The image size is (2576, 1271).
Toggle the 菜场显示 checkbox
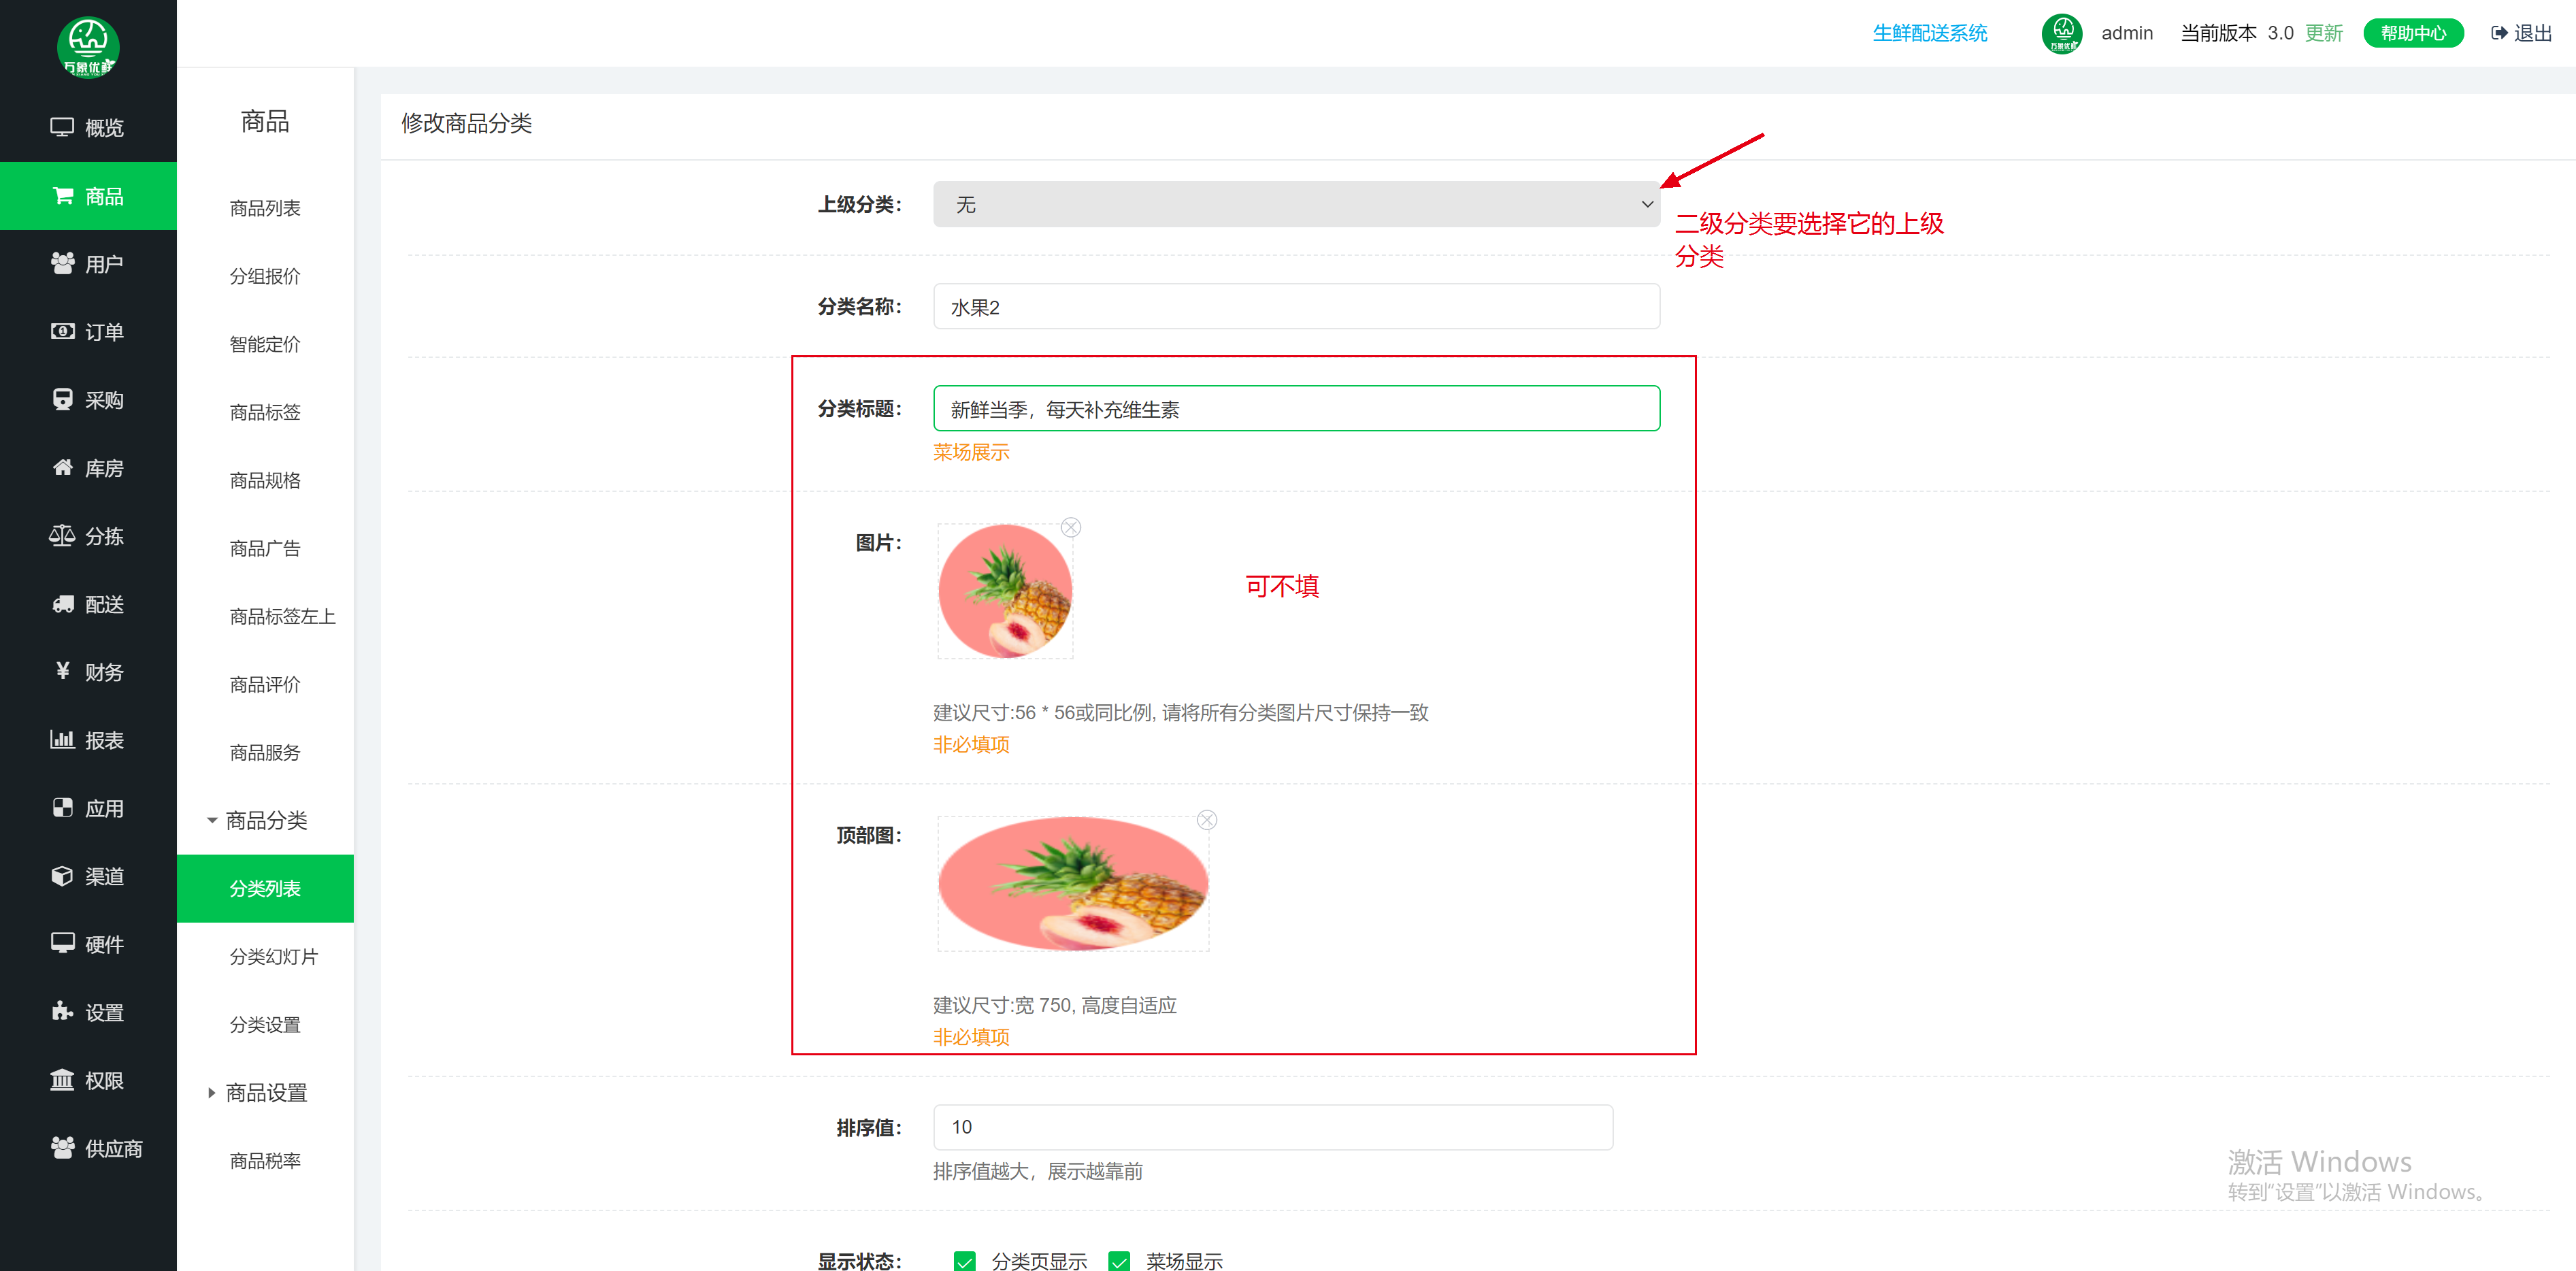point(1119,1261)
